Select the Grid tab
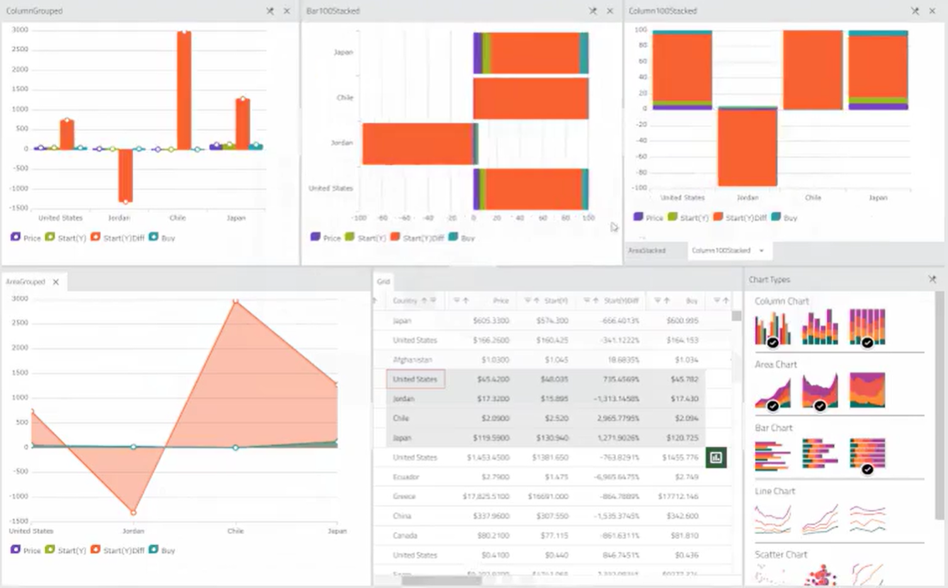Viewport: 948px width, 588px height. (383, 281)
